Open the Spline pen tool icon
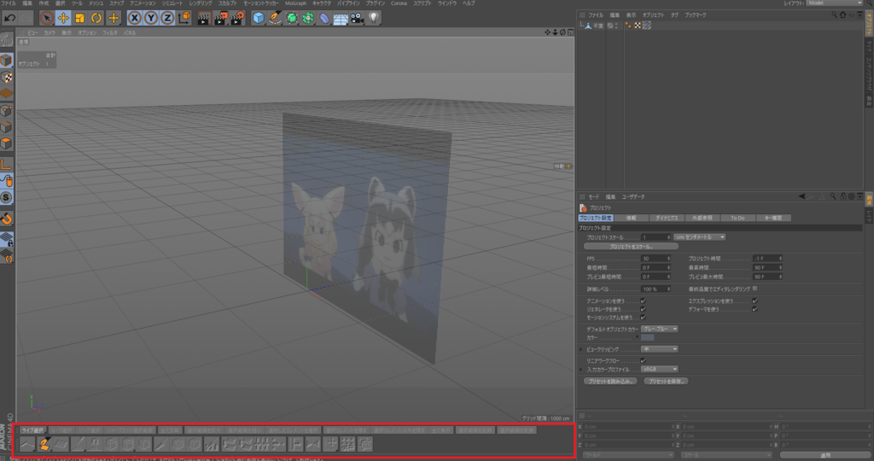Image resolution: width=874 pixels, height=461 pixels. click(275, 18)
